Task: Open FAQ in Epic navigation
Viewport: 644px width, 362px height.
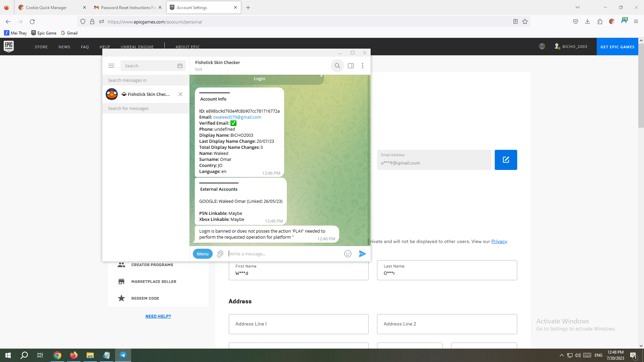Action: pyautogui.click(x=85, y=47)
